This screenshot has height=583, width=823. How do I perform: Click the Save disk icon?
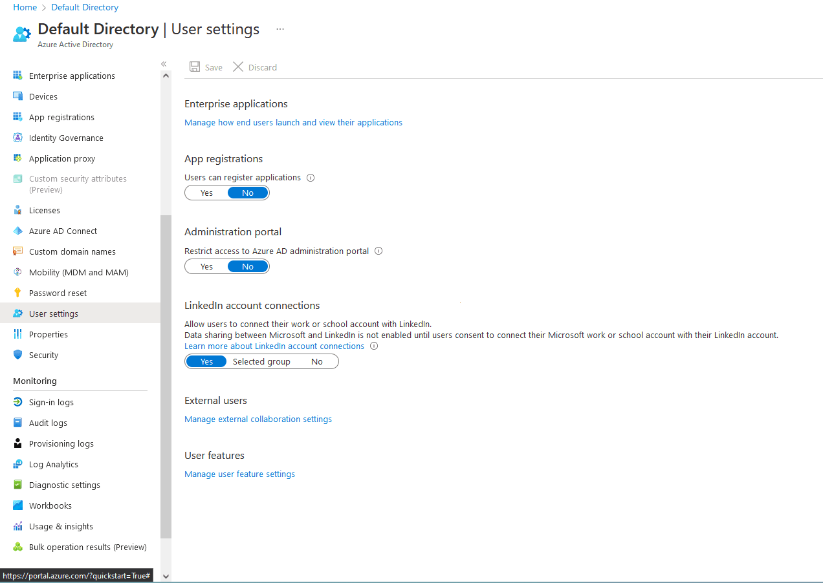pos(195,67)
